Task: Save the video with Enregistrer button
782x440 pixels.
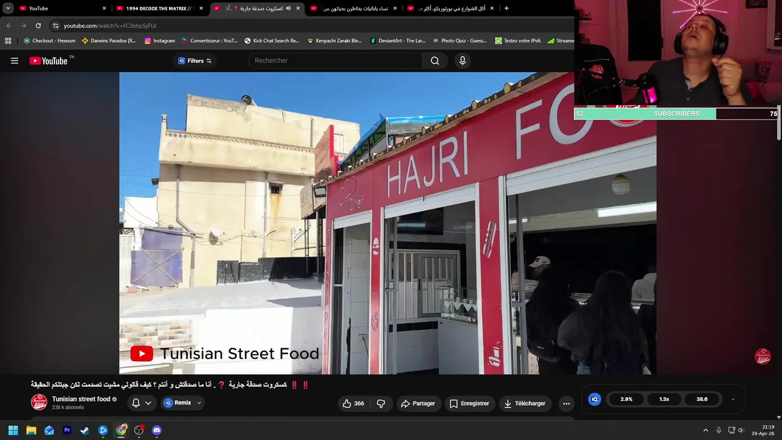Action: pyautogui.click(x=469, y=403)
